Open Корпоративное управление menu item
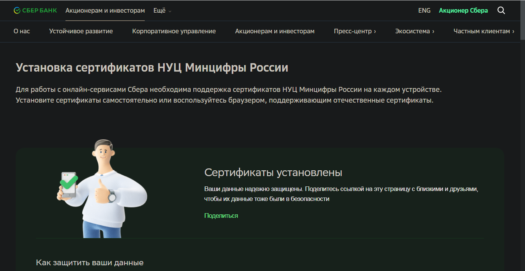525x271 pixels. (174, 31)
